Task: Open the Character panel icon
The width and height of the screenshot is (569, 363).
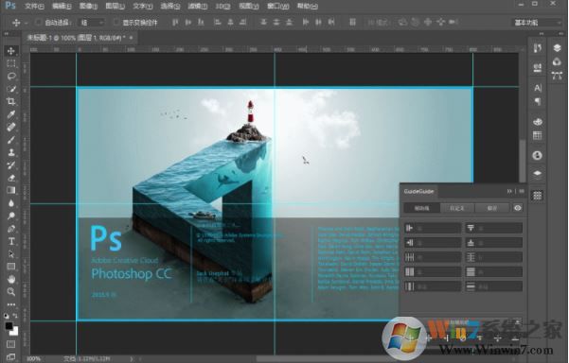Action: [x=538, y=88]
